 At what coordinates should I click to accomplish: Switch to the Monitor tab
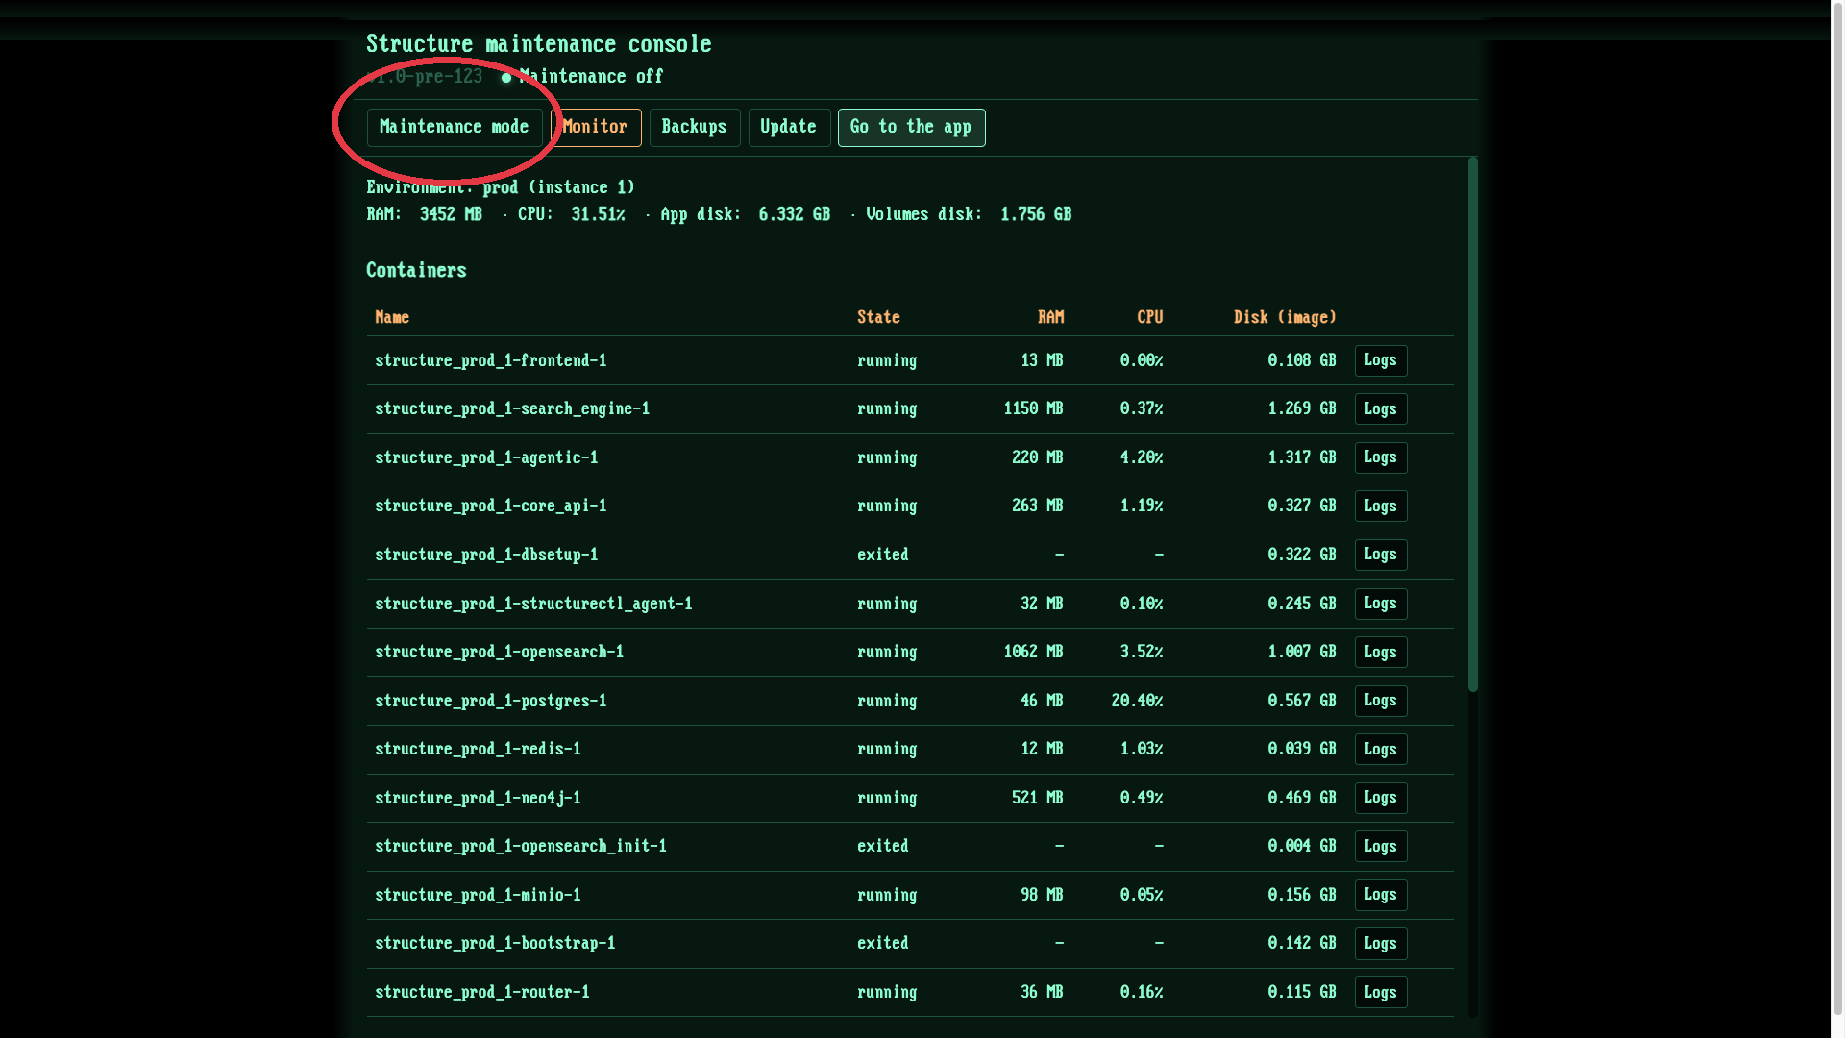(x=595, y=127)
